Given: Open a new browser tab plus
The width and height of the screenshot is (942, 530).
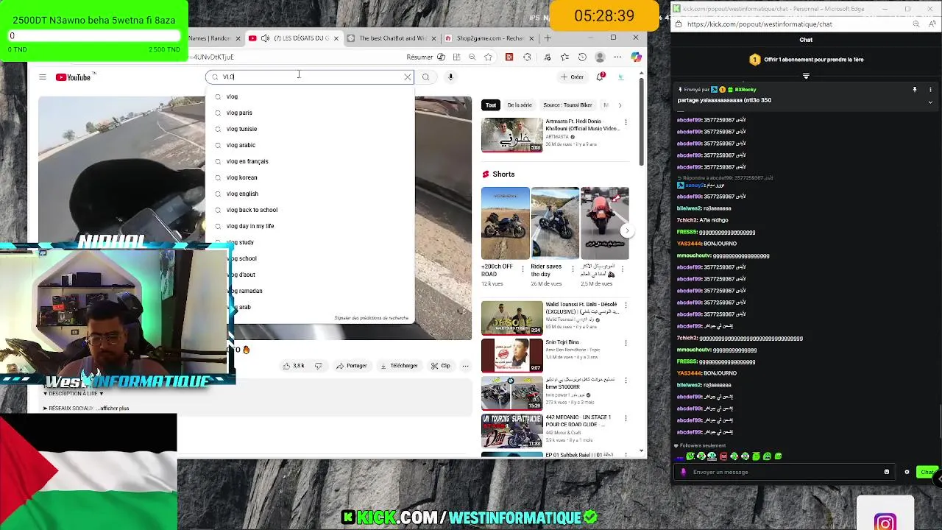Looking at the screenshot, I should tap(548, 38).
